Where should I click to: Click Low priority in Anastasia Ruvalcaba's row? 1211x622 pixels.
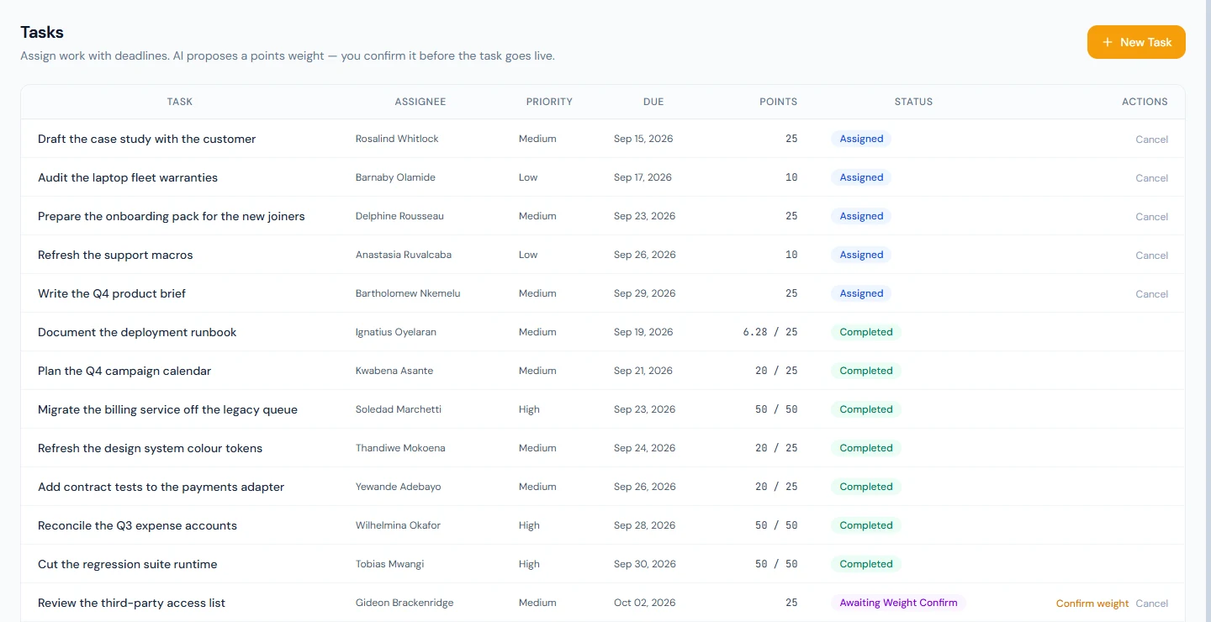(528, 255)
